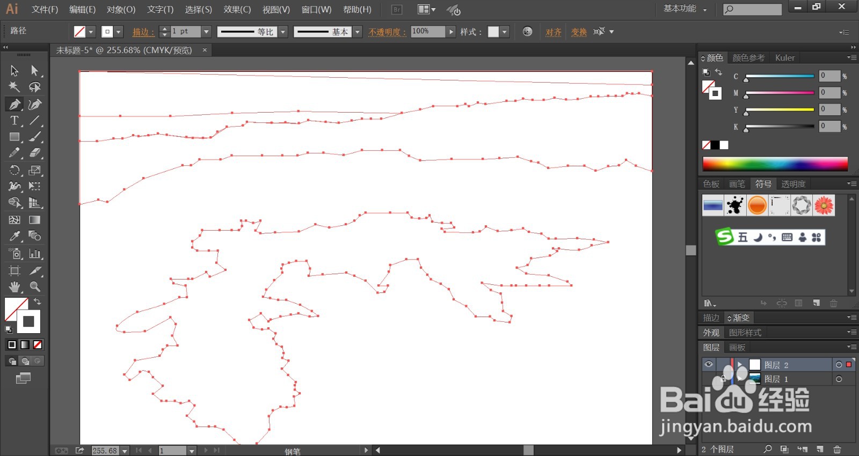Viewport: 859px width, 456px height.
Task: Expand 图层 2 disclosure triangle
Action: click(x=739, y=365)
